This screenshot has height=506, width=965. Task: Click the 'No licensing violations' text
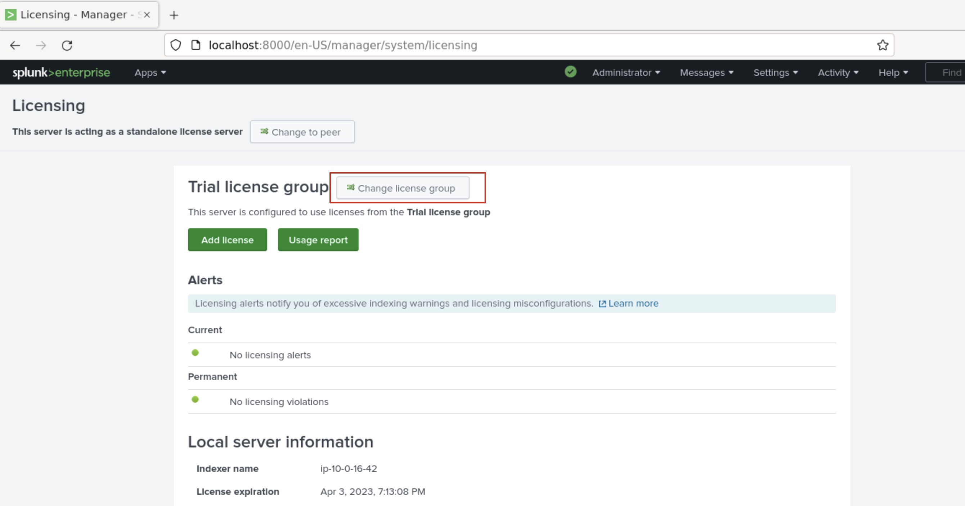279,402
